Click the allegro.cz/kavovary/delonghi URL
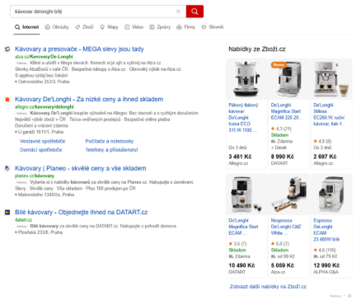Viewport: 361px width, 304px height. click(x=45, y=107)
